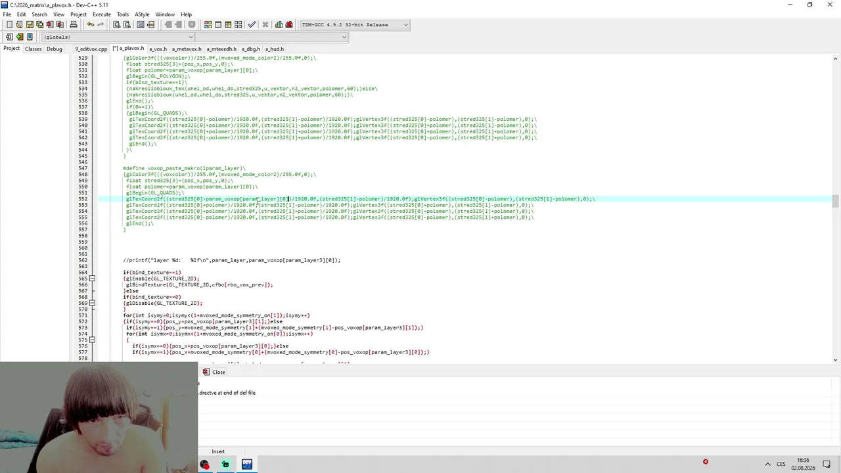
Task: Click the green arrow icon in second toolbar row
Action: pyautogui.click(x=20, y=37)
